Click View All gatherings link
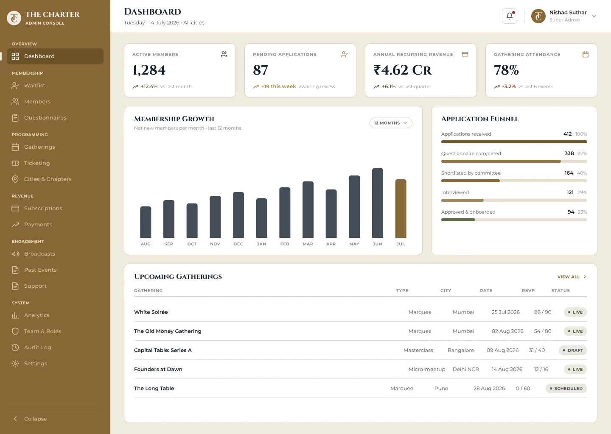 572,277
